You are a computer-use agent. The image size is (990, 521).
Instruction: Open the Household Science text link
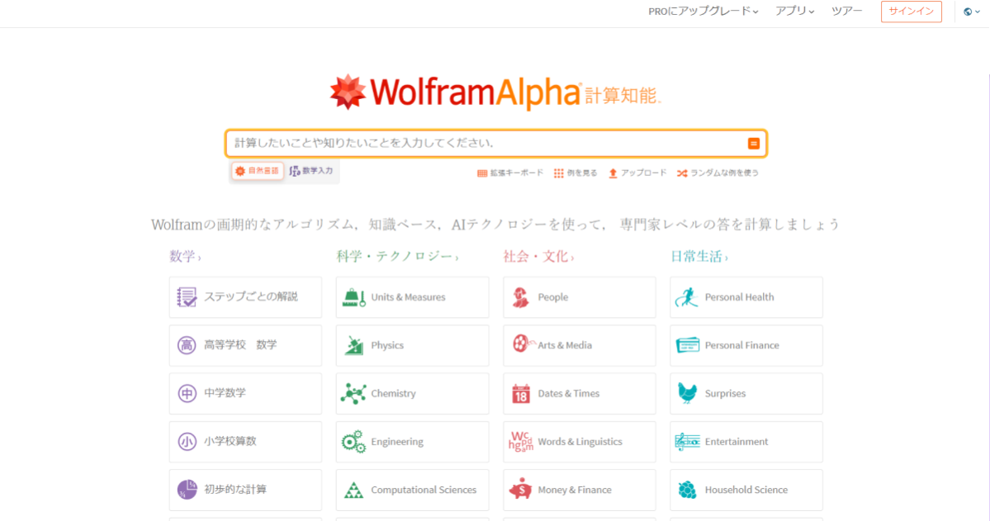pyautogui.click(x=746, y=490)
